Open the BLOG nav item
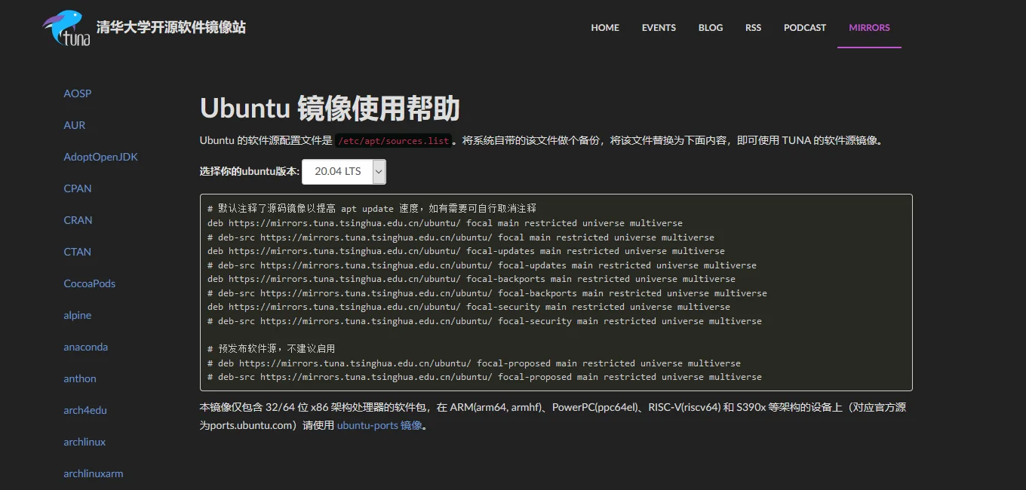The height and width of the screenshot is (490, 1026). point(711,28)
